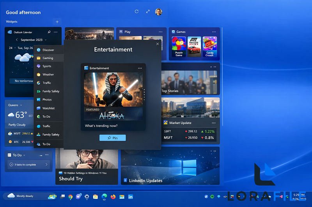Open Microsoft Teams chat from taskbar

(79, 196)
